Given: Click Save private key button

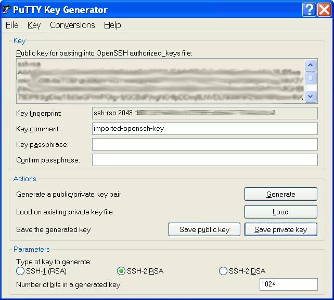Looking at the screenshot, I should (x=281, y=229).
